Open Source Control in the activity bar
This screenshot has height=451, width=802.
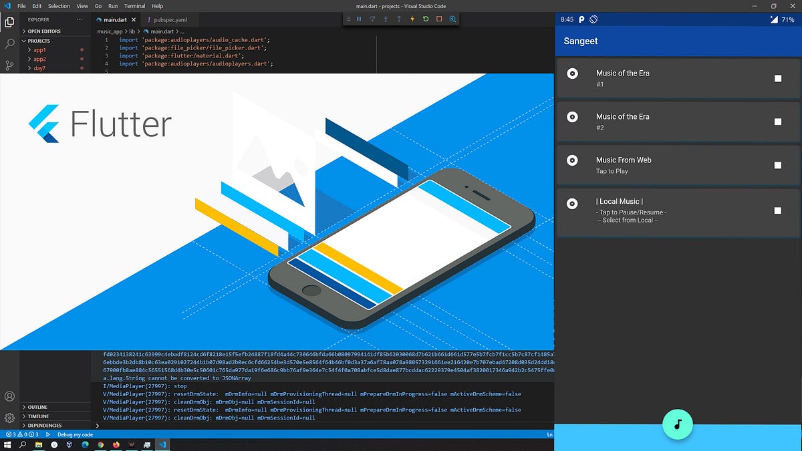point(9,65)
